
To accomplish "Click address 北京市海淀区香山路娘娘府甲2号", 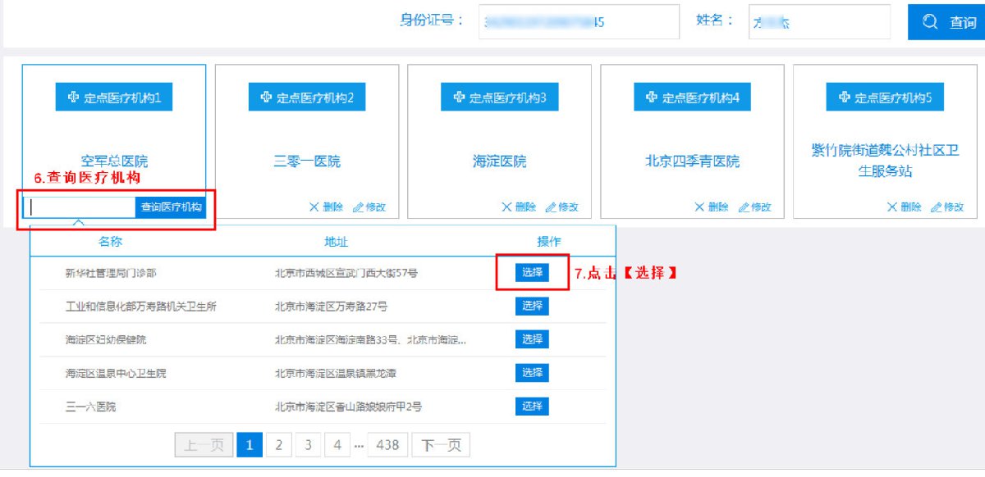I will tap(349, 407).
